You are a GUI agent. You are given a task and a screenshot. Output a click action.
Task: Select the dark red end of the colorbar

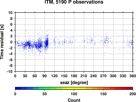[130, 88]
